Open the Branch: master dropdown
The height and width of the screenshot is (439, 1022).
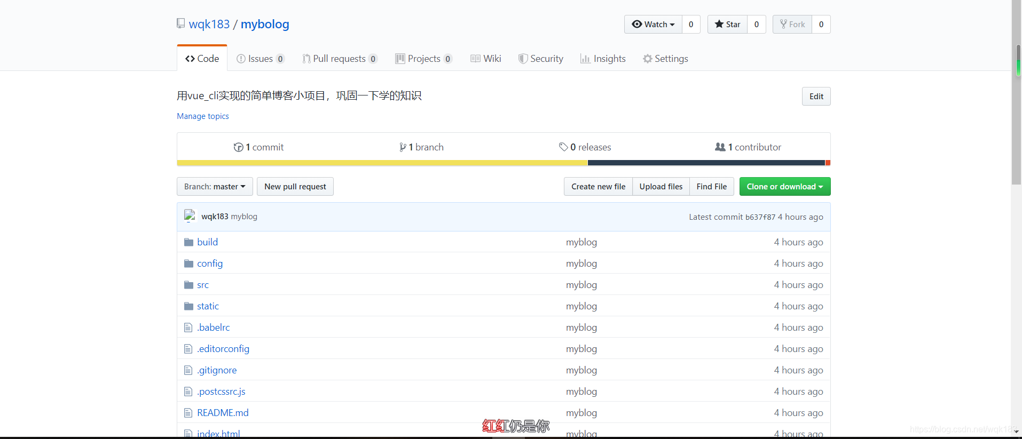(x=215, y=187)
